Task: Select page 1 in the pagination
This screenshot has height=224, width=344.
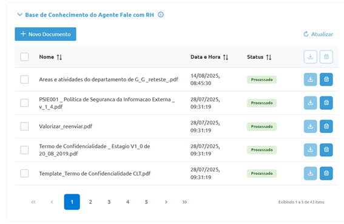Action: coord(72,202)
